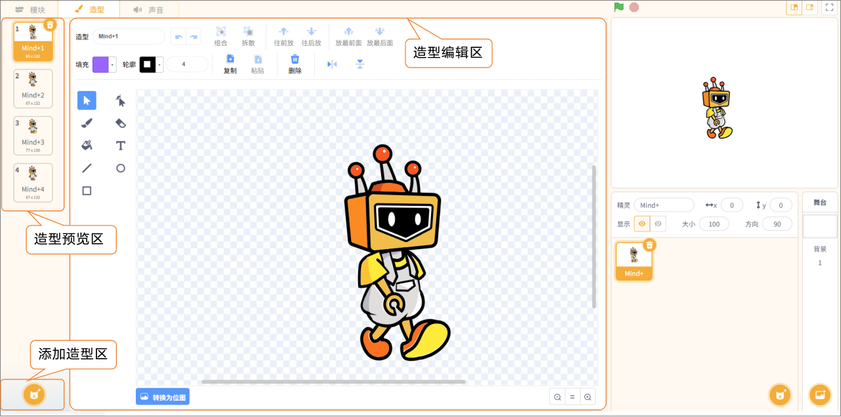The width and height of the screenshot is (841, 417).
Task: Choose the circle shape tool
Action: coord(120,169)
